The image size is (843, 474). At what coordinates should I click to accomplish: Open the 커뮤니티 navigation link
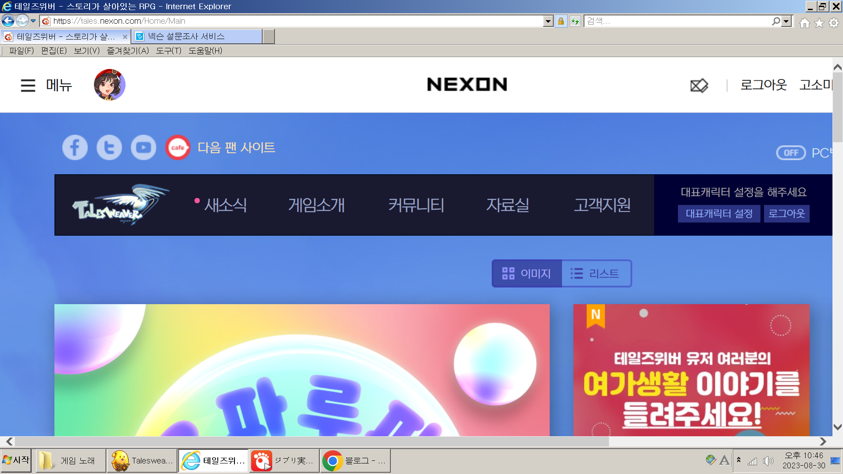click(416, 205)
